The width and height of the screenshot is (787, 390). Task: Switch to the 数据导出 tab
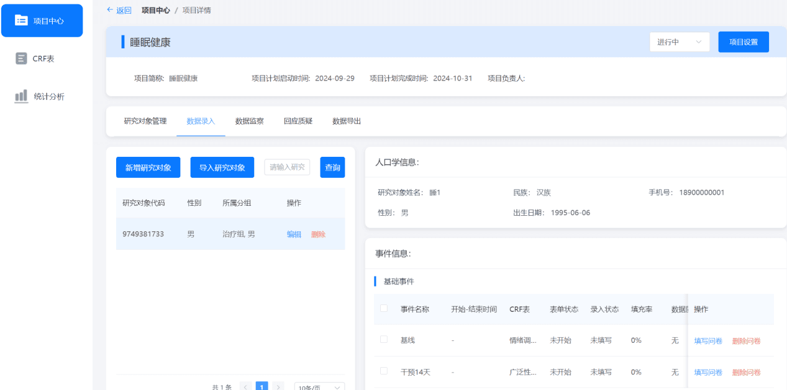pos(347,121)
